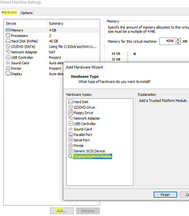189x216 pixels.
Task: Choose Network Adapter in hardware types
Action: (x=87, y=118)
